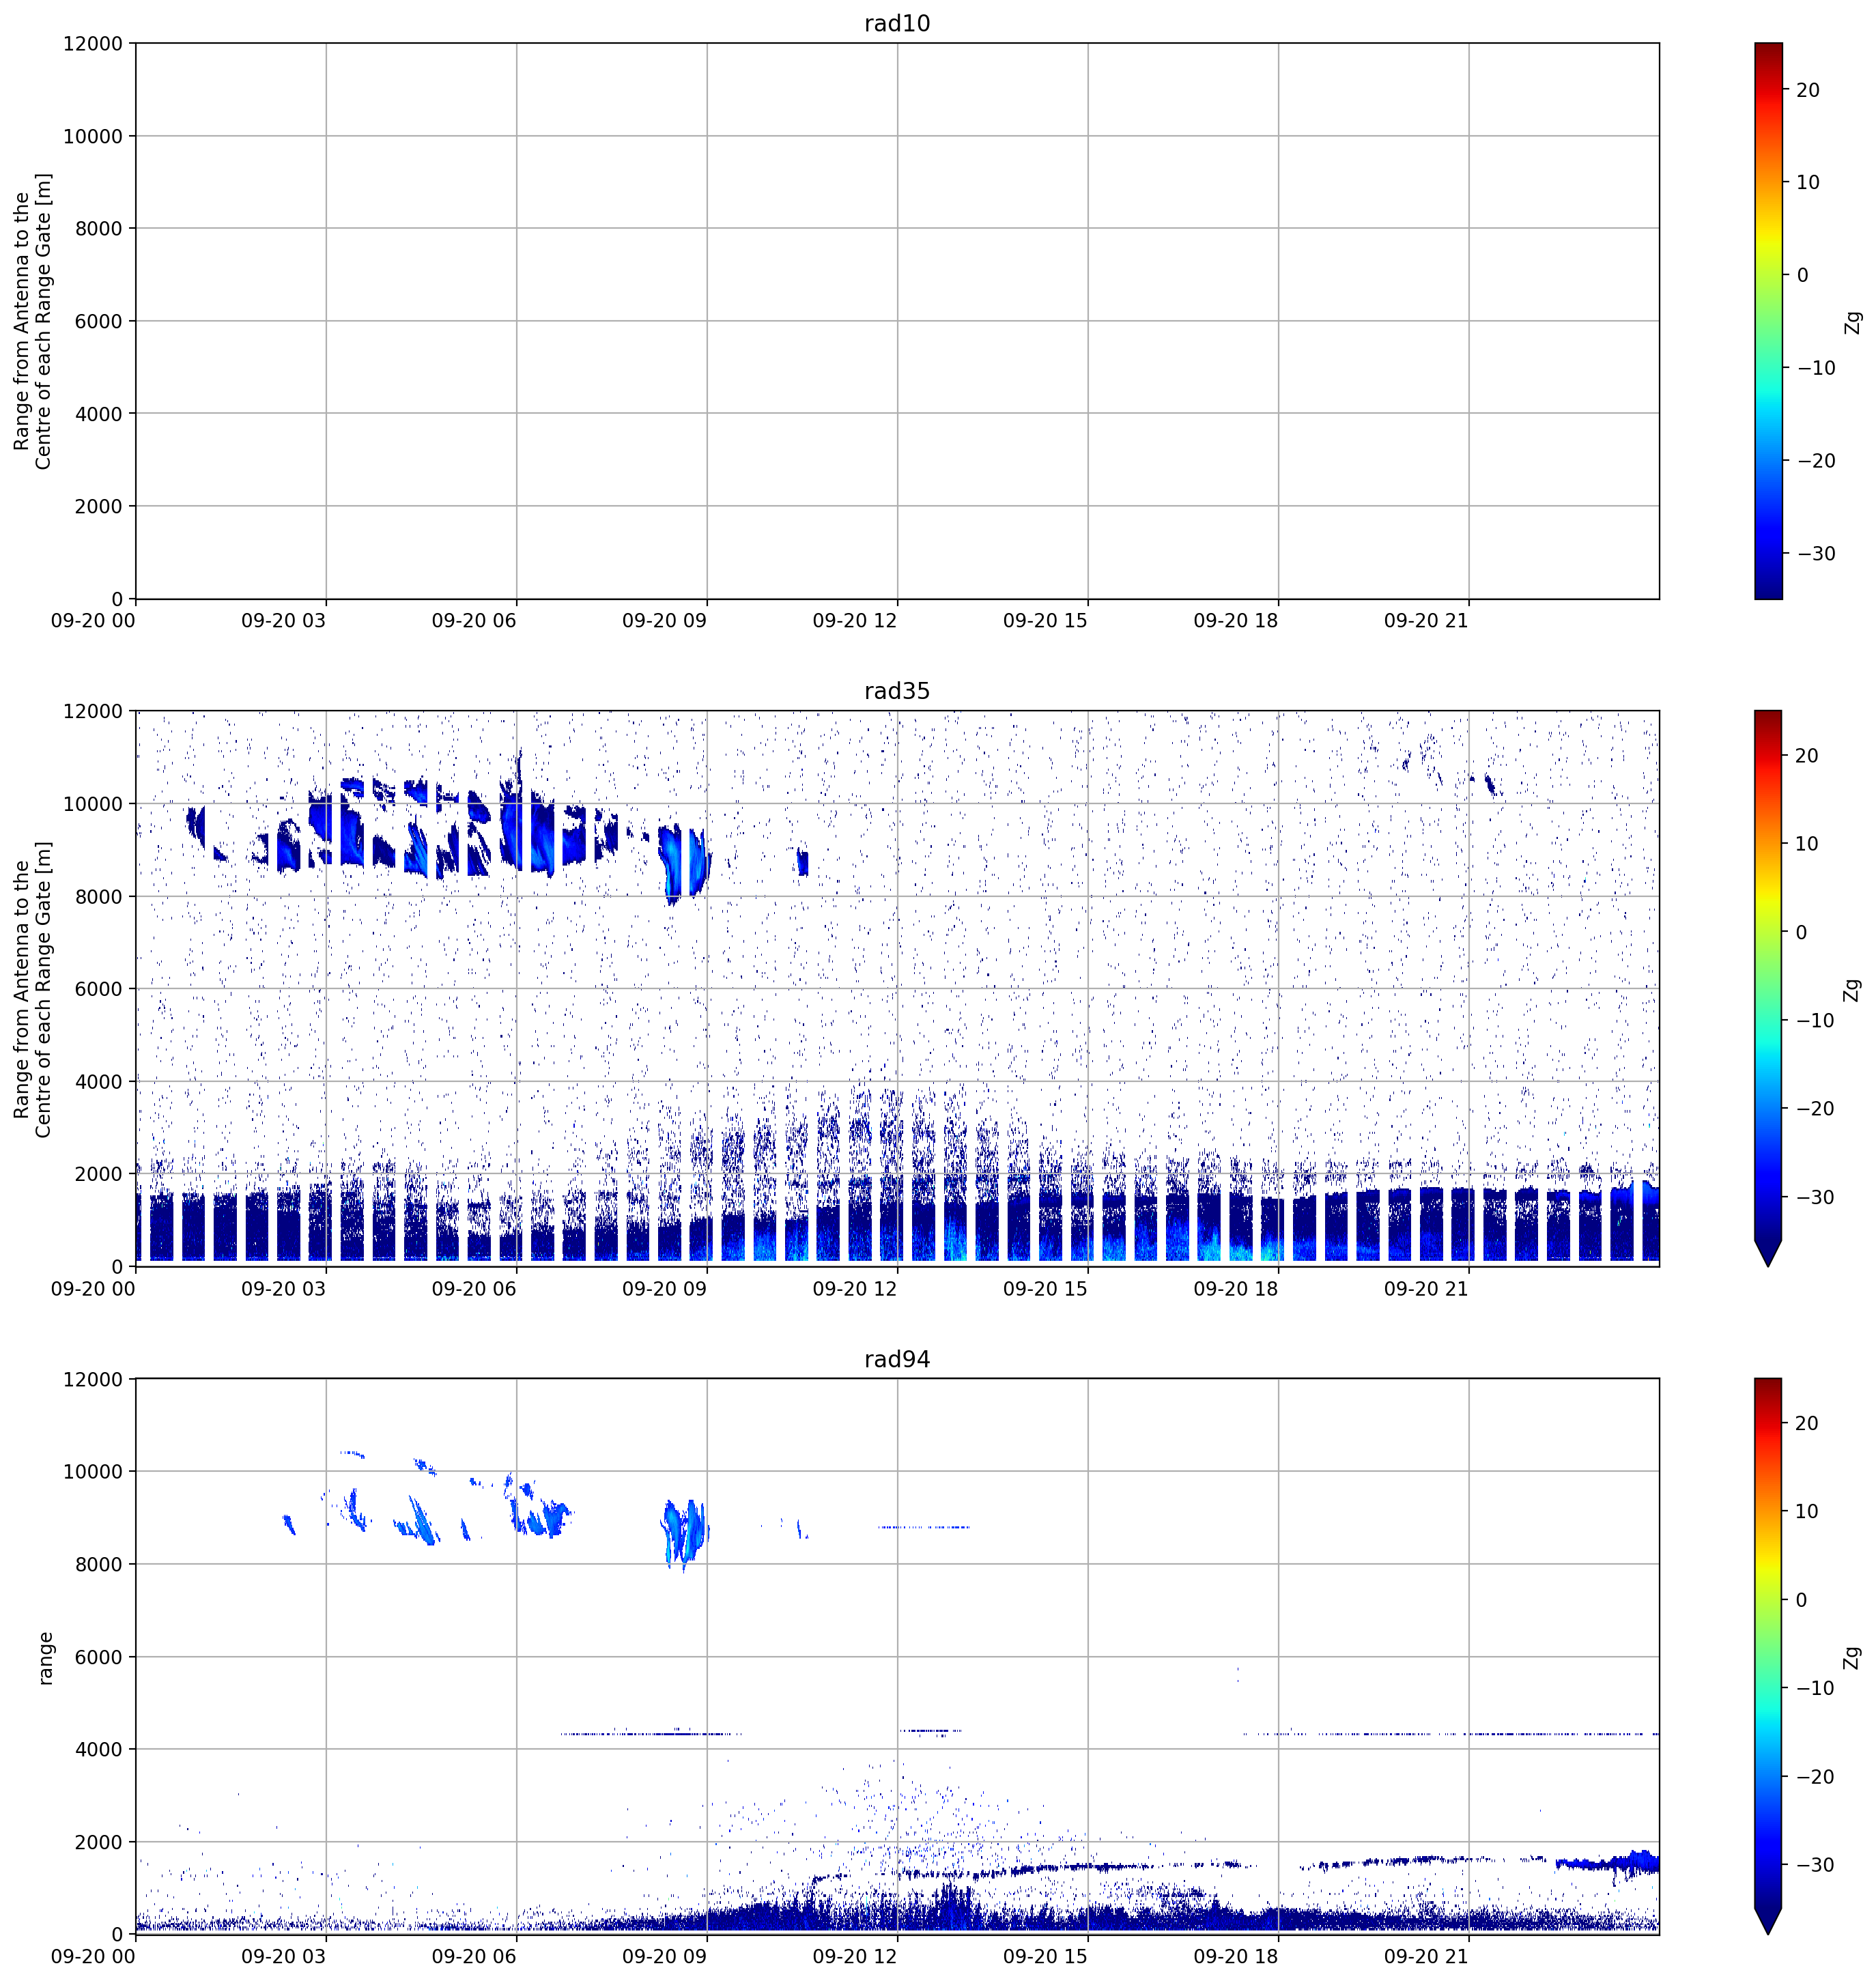Click the rad35 y-axis range label
This screenshot has height=1981, width=1876.
coord(32,989)
